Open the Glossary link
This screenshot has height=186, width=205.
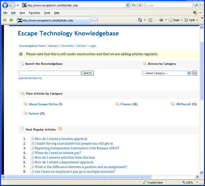53,46
